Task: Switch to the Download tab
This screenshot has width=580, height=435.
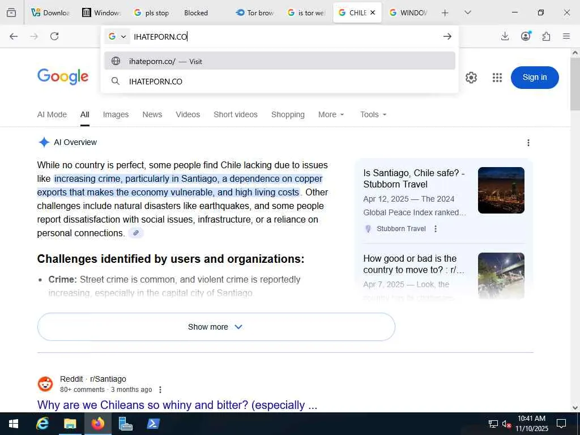Action: [50, 12]
